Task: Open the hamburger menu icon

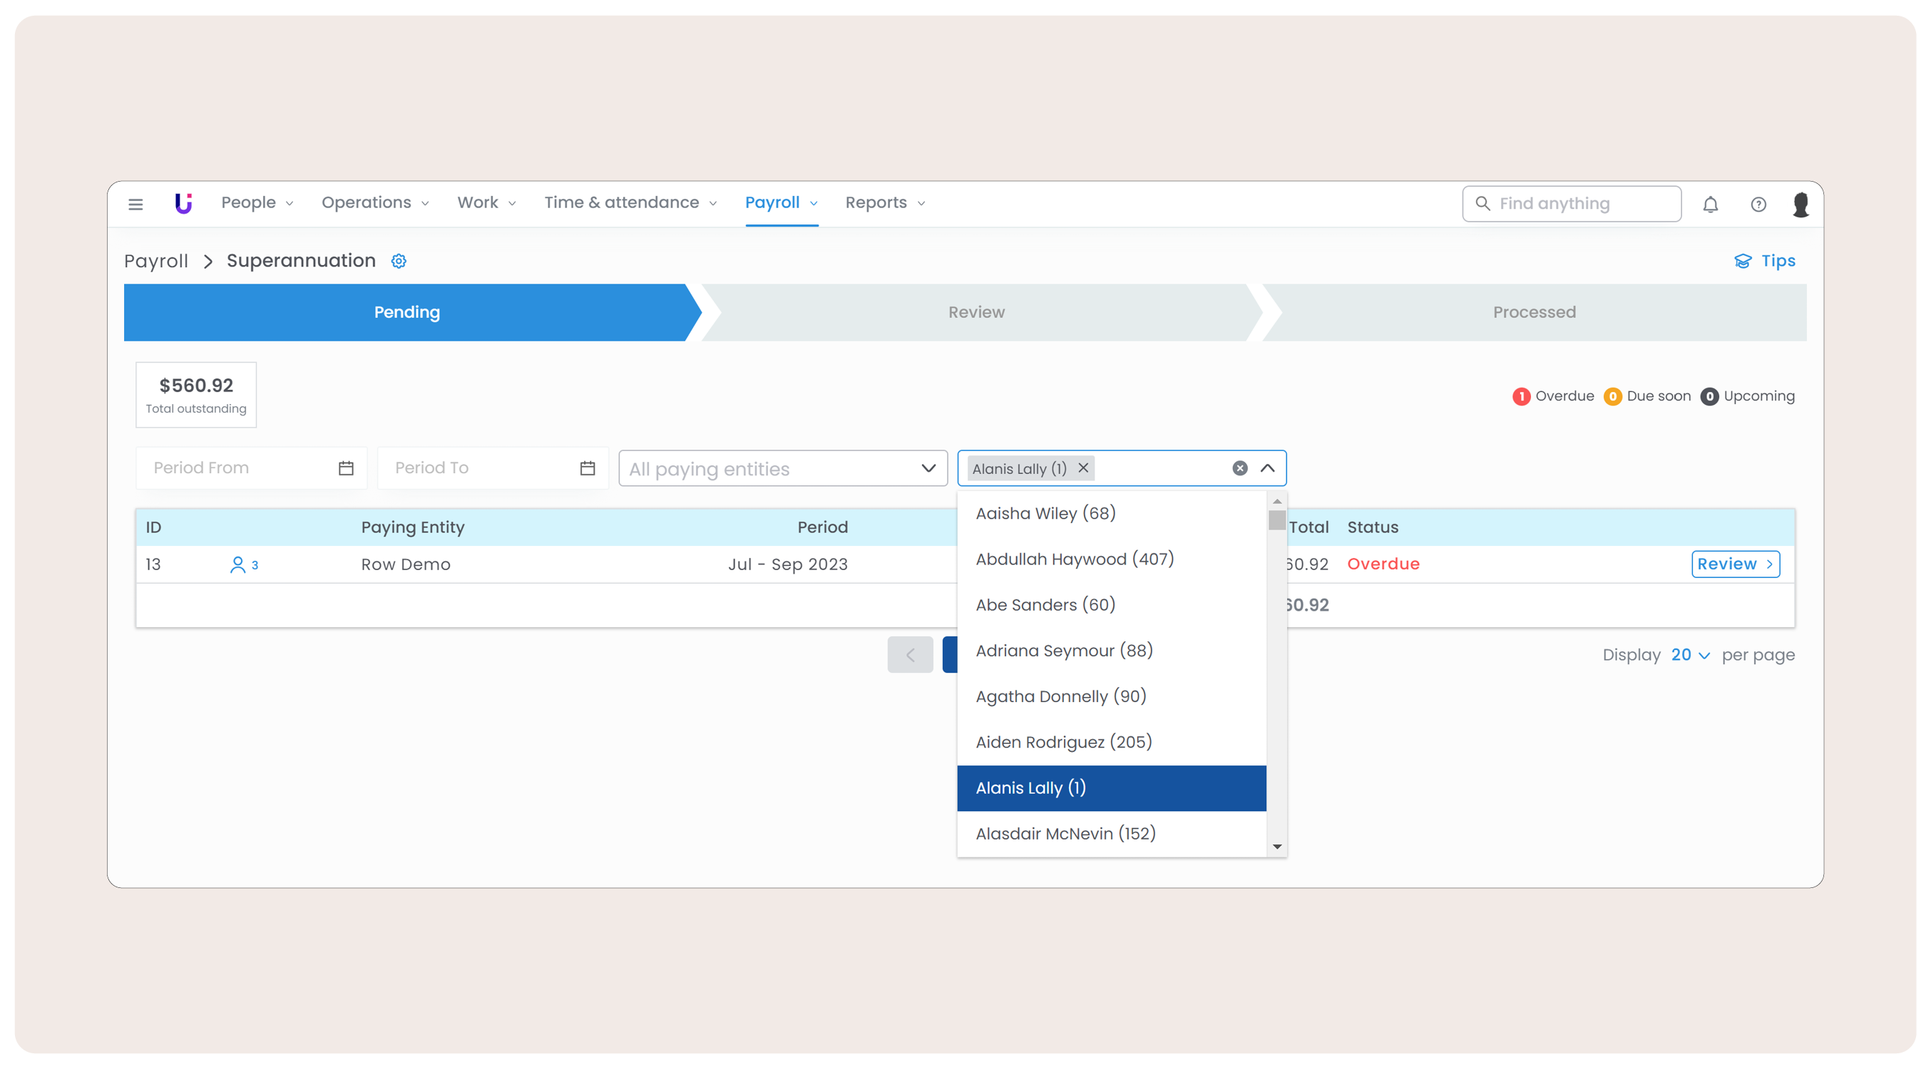Action: [135, 204]
